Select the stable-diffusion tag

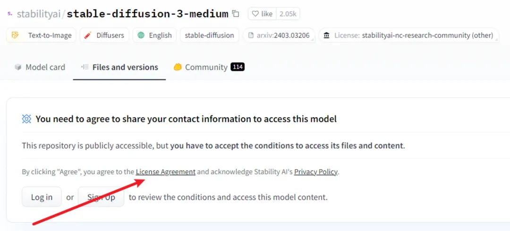pos(209,35)
